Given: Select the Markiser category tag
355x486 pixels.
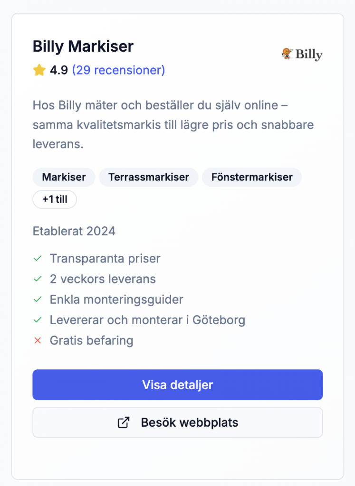Looking at the screenshot, I should coord(64,177).
